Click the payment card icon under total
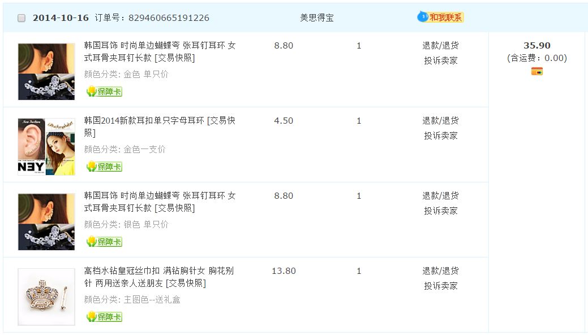This screenshot has height=336, width=588. [x=537, y=71]
